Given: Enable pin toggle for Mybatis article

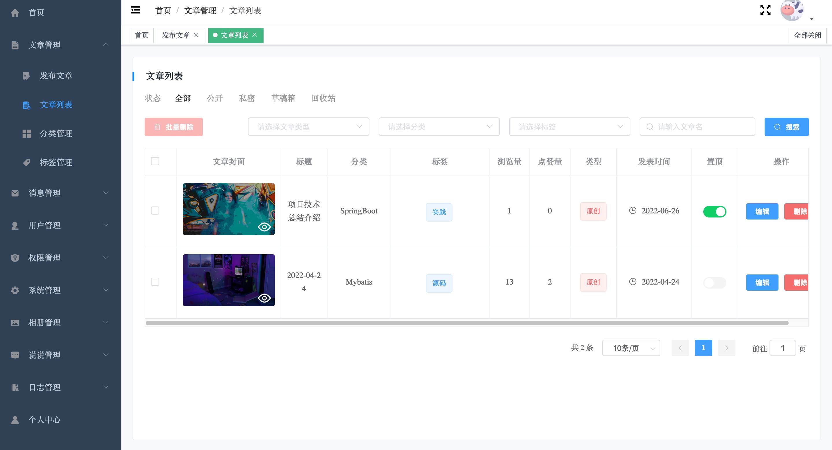Looking at the screenshot, I should pos(715,283).
